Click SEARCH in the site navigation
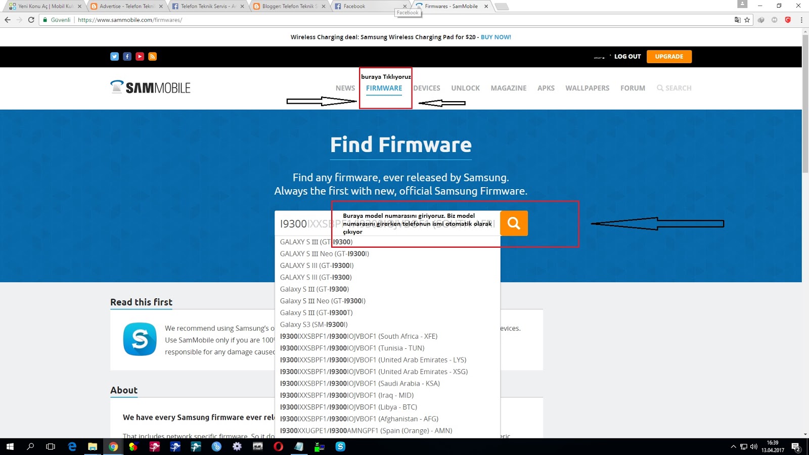This screenshot has height=455, width=809. pos(674,88)
